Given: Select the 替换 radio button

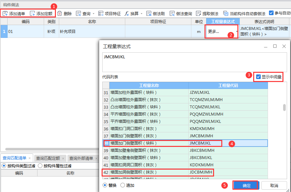Looking at the screenshot, I should tap(105, 185).
